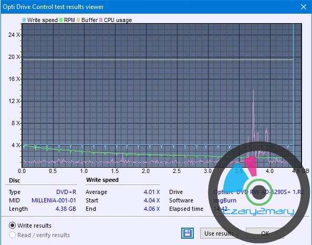Click the horizontal buffer line on graph
The width and height of the screenshot is (312, 245).
(x=158, y=59)
